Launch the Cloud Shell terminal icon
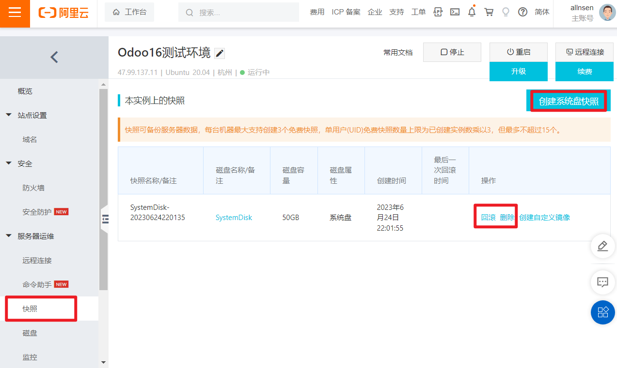The width and height of the screenshot is (617, 368). 455,12
